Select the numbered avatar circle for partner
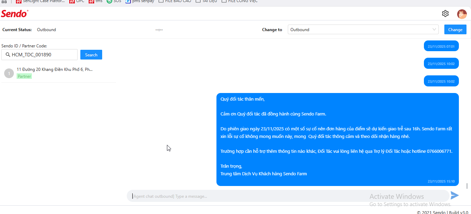Viewport: 471px width, 214px height. tap(9, 73)
